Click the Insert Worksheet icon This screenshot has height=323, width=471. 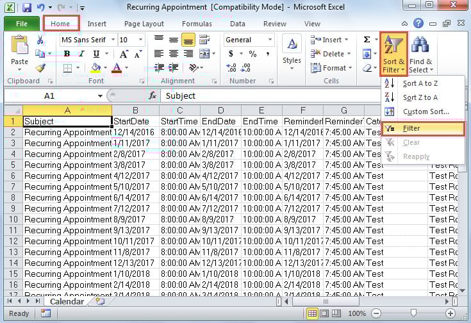click(100, 301)
